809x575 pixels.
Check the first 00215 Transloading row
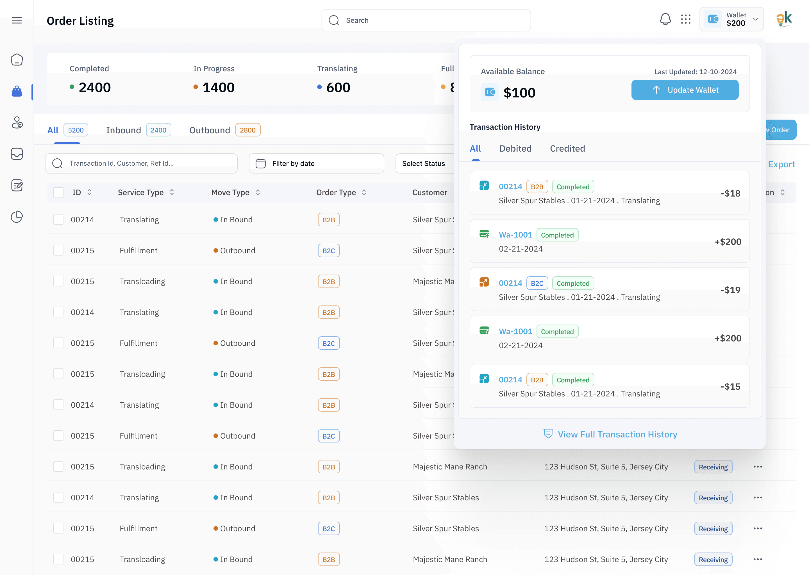pos(58,281)
